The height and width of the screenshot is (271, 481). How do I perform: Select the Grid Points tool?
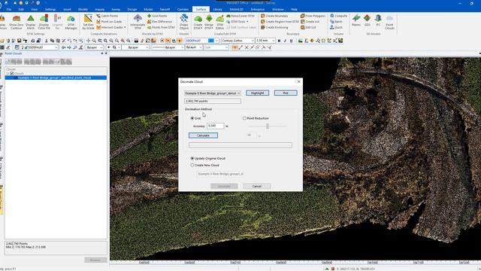(x=157, y=16)
